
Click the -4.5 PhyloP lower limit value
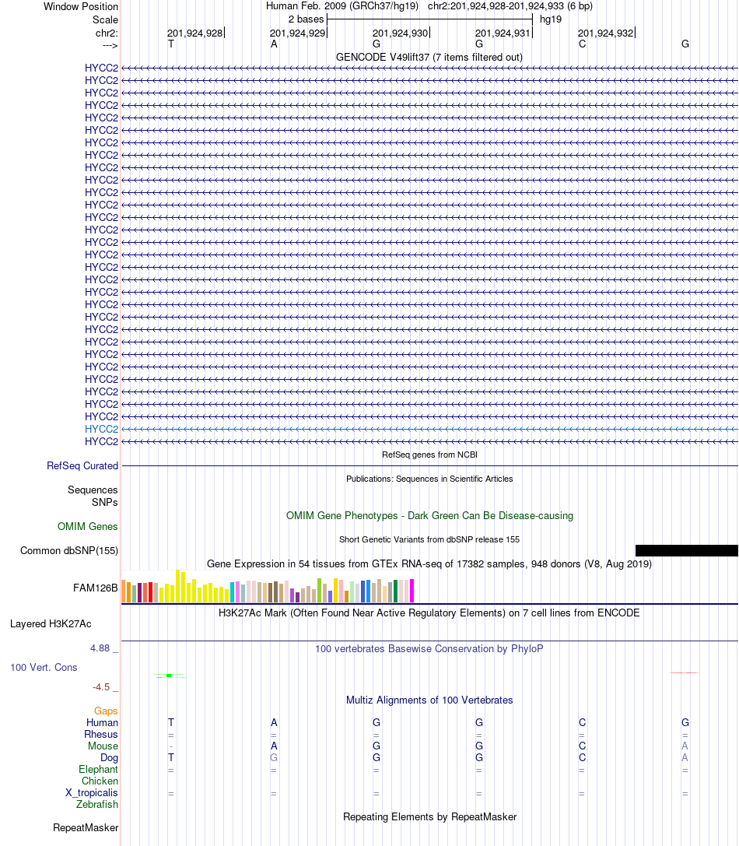coord(101,686)
